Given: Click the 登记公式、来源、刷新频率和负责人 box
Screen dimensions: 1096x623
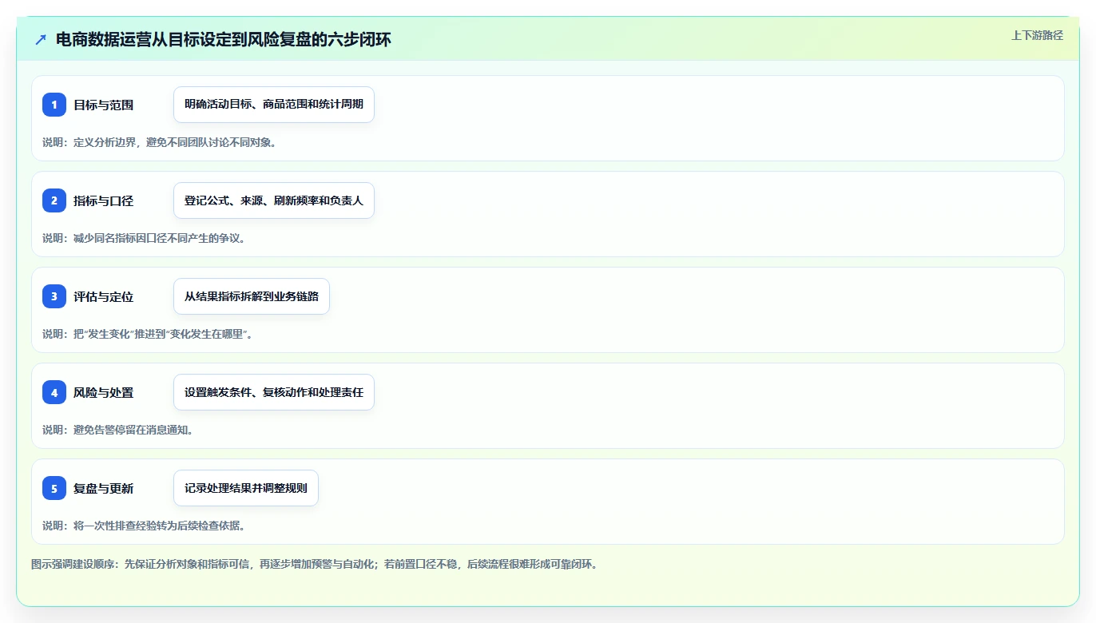Looking at the screenshot, I should tap(274, 200).
